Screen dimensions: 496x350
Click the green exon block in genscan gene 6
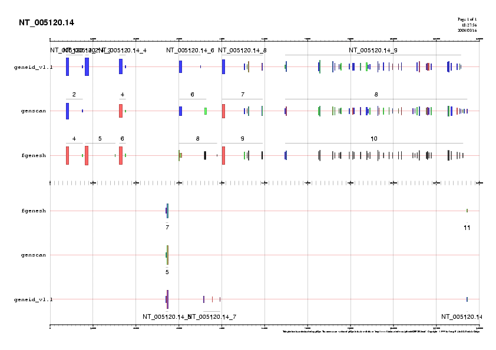(206, 111)
